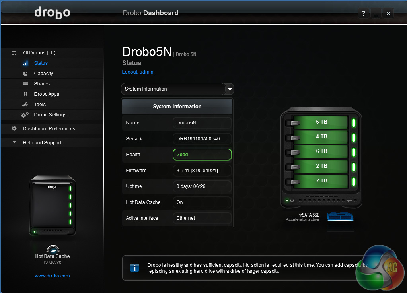The image size is (407, 293).
Task: Minimize the Drobo Dashboard window
Action: [x=376, y=13]
